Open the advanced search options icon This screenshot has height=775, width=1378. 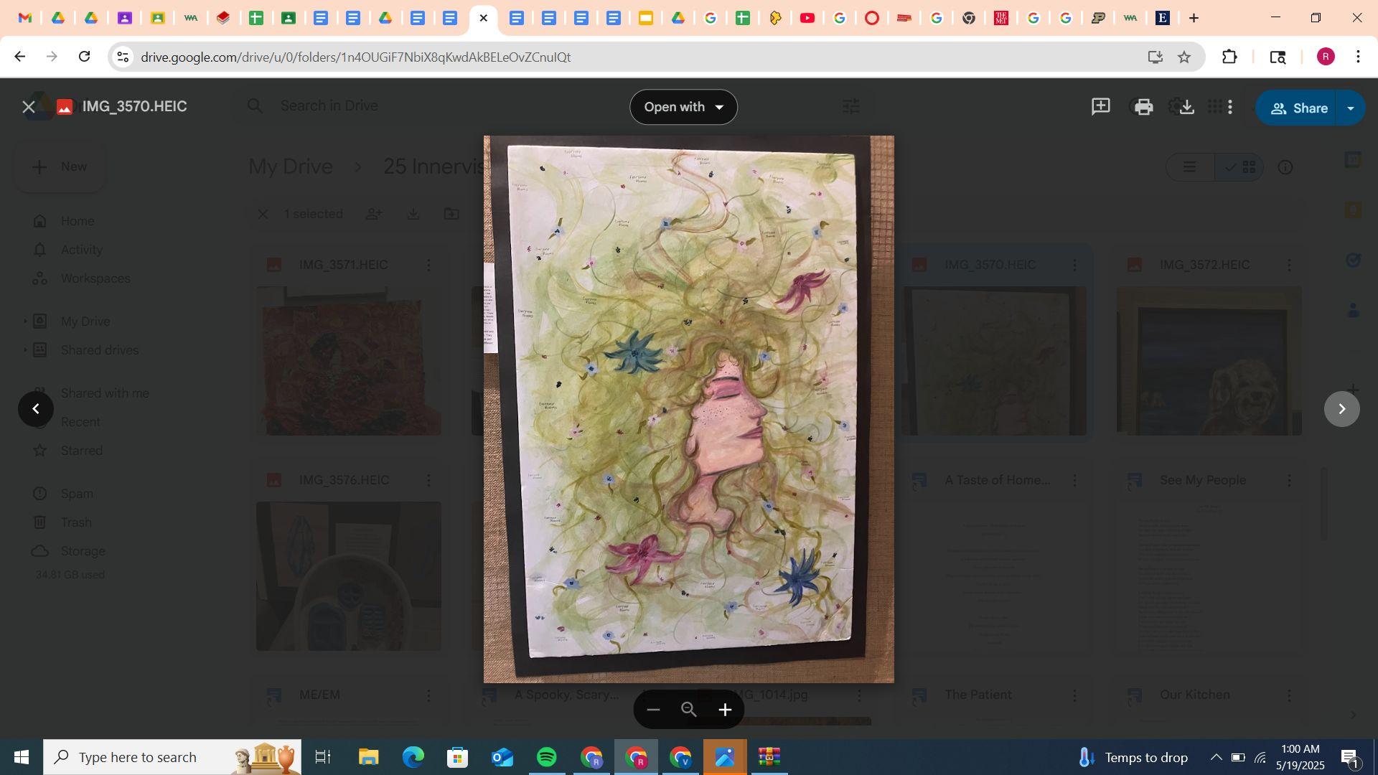(x=850, y=106)
